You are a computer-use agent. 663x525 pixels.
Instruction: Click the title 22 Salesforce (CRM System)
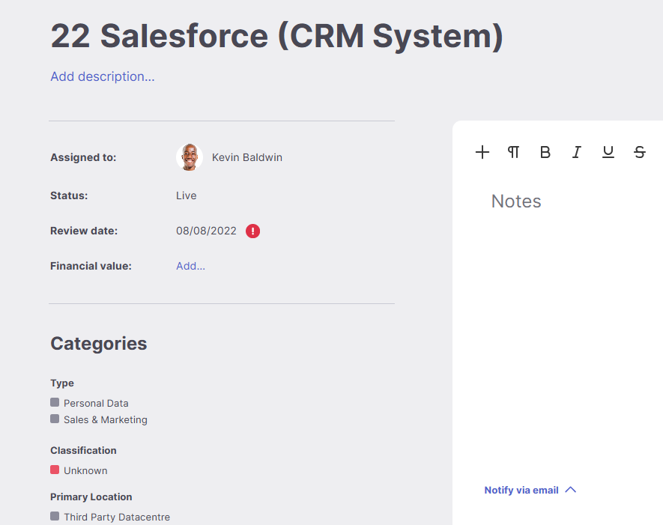tap(277, 36)
